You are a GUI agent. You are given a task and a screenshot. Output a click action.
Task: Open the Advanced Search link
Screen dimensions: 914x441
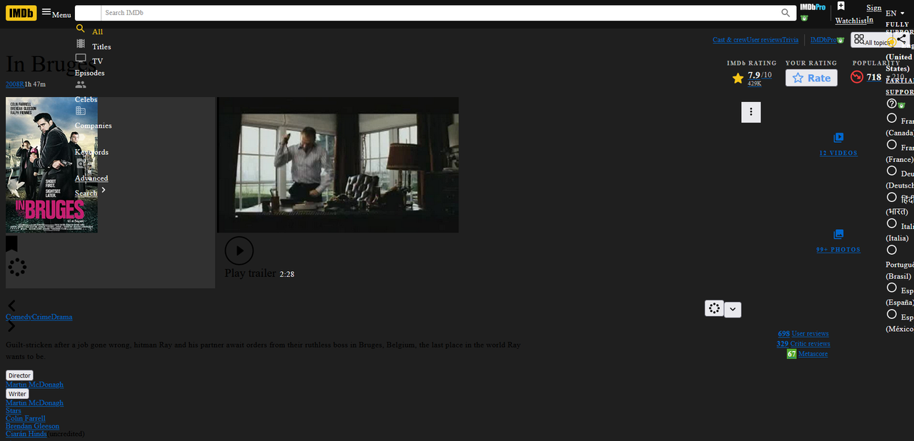pos(91,186)
